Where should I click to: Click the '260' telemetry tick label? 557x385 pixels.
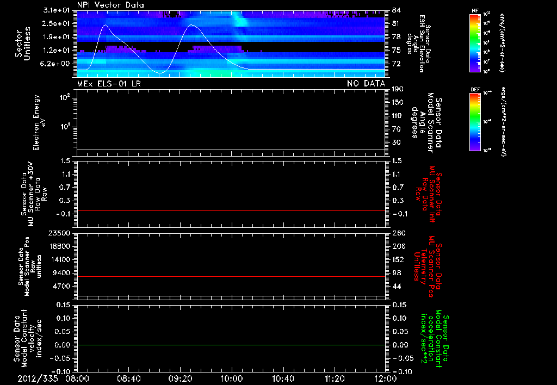pos(398,233)
